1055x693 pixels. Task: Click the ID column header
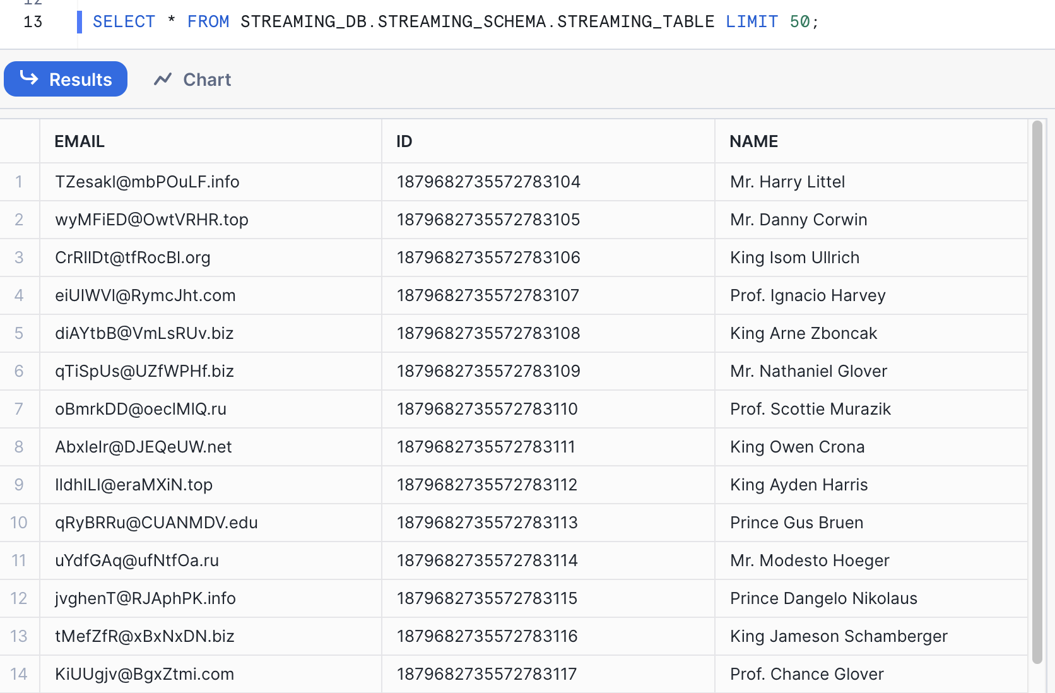(x=404, y=141)
